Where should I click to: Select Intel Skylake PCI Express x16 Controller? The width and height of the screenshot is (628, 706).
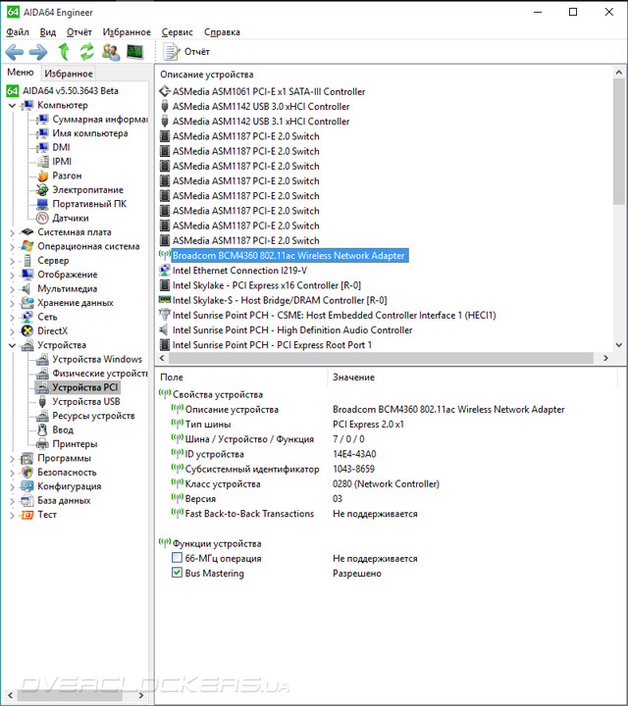(x=267, y=285)
